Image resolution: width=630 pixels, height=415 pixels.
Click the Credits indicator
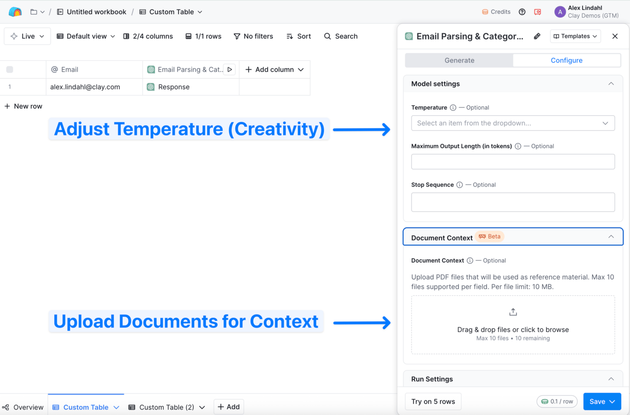496,12
